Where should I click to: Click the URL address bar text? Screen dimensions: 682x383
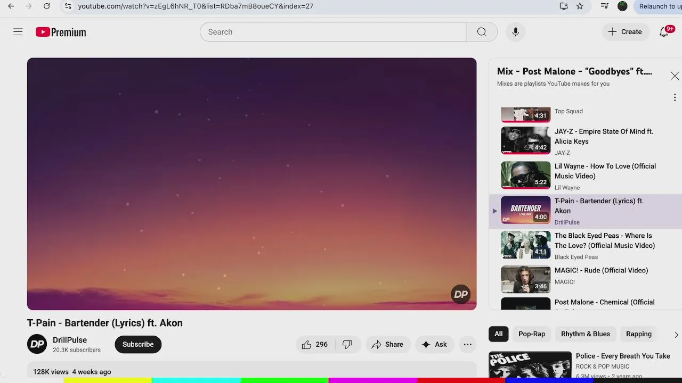click(x=196, y=6)
